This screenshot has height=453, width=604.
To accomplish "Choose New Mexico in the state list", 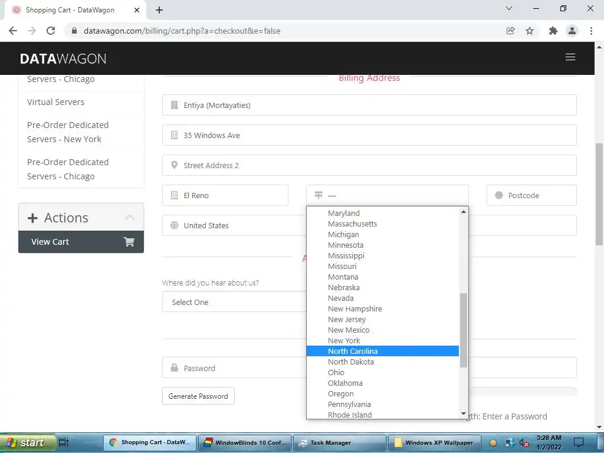I will pyautogui.click(x=383, y=330).
